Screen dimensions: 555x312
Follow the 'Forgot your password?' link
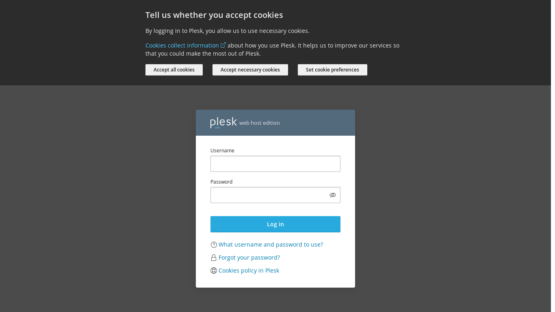[x=249, y=258]
